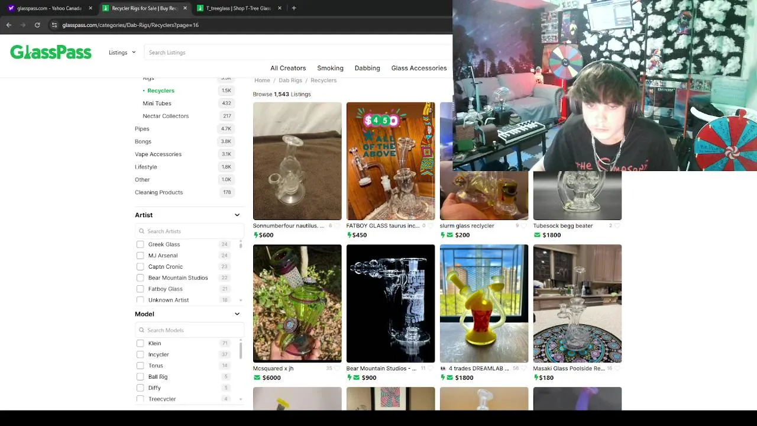Open the 4 trades DREAMLAB listing photo

(484, 304)
